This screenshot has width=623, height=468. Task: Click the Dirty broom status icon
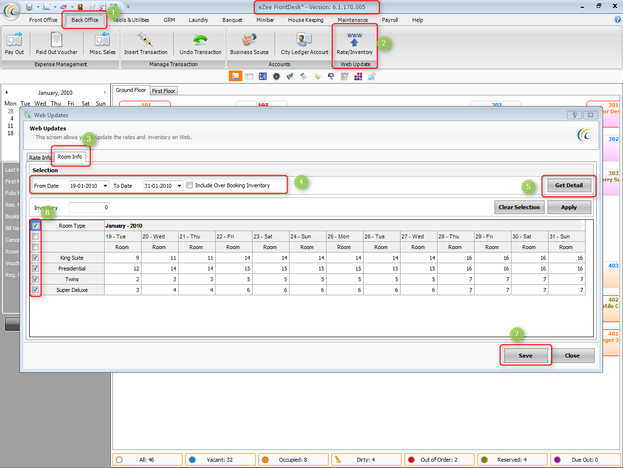pyautogui.click(x=338, y=459)
